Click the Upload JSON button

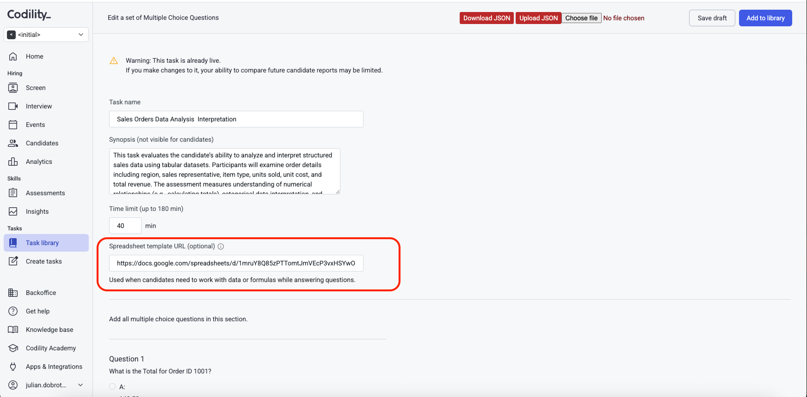[x=538, y=18]
